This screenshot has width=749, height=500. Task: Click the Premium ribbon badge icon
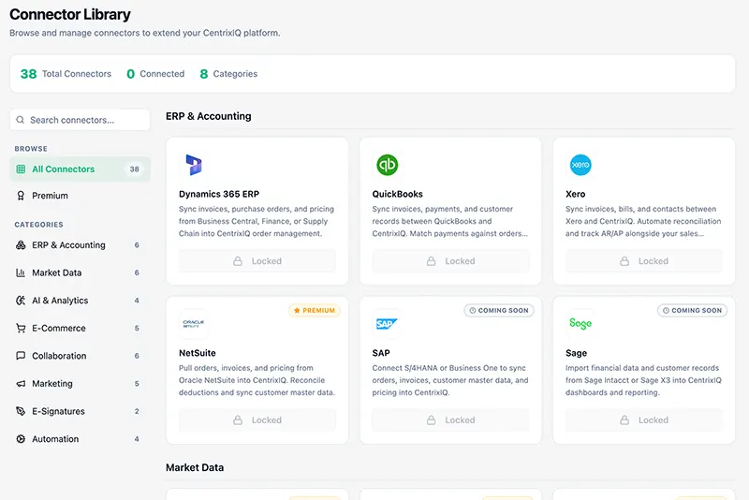click(21, 196)
